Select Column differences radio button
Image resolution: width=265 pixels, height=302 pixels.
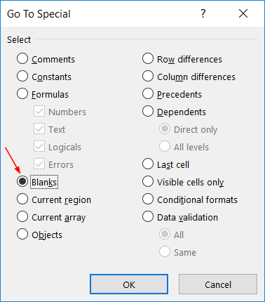148,77
